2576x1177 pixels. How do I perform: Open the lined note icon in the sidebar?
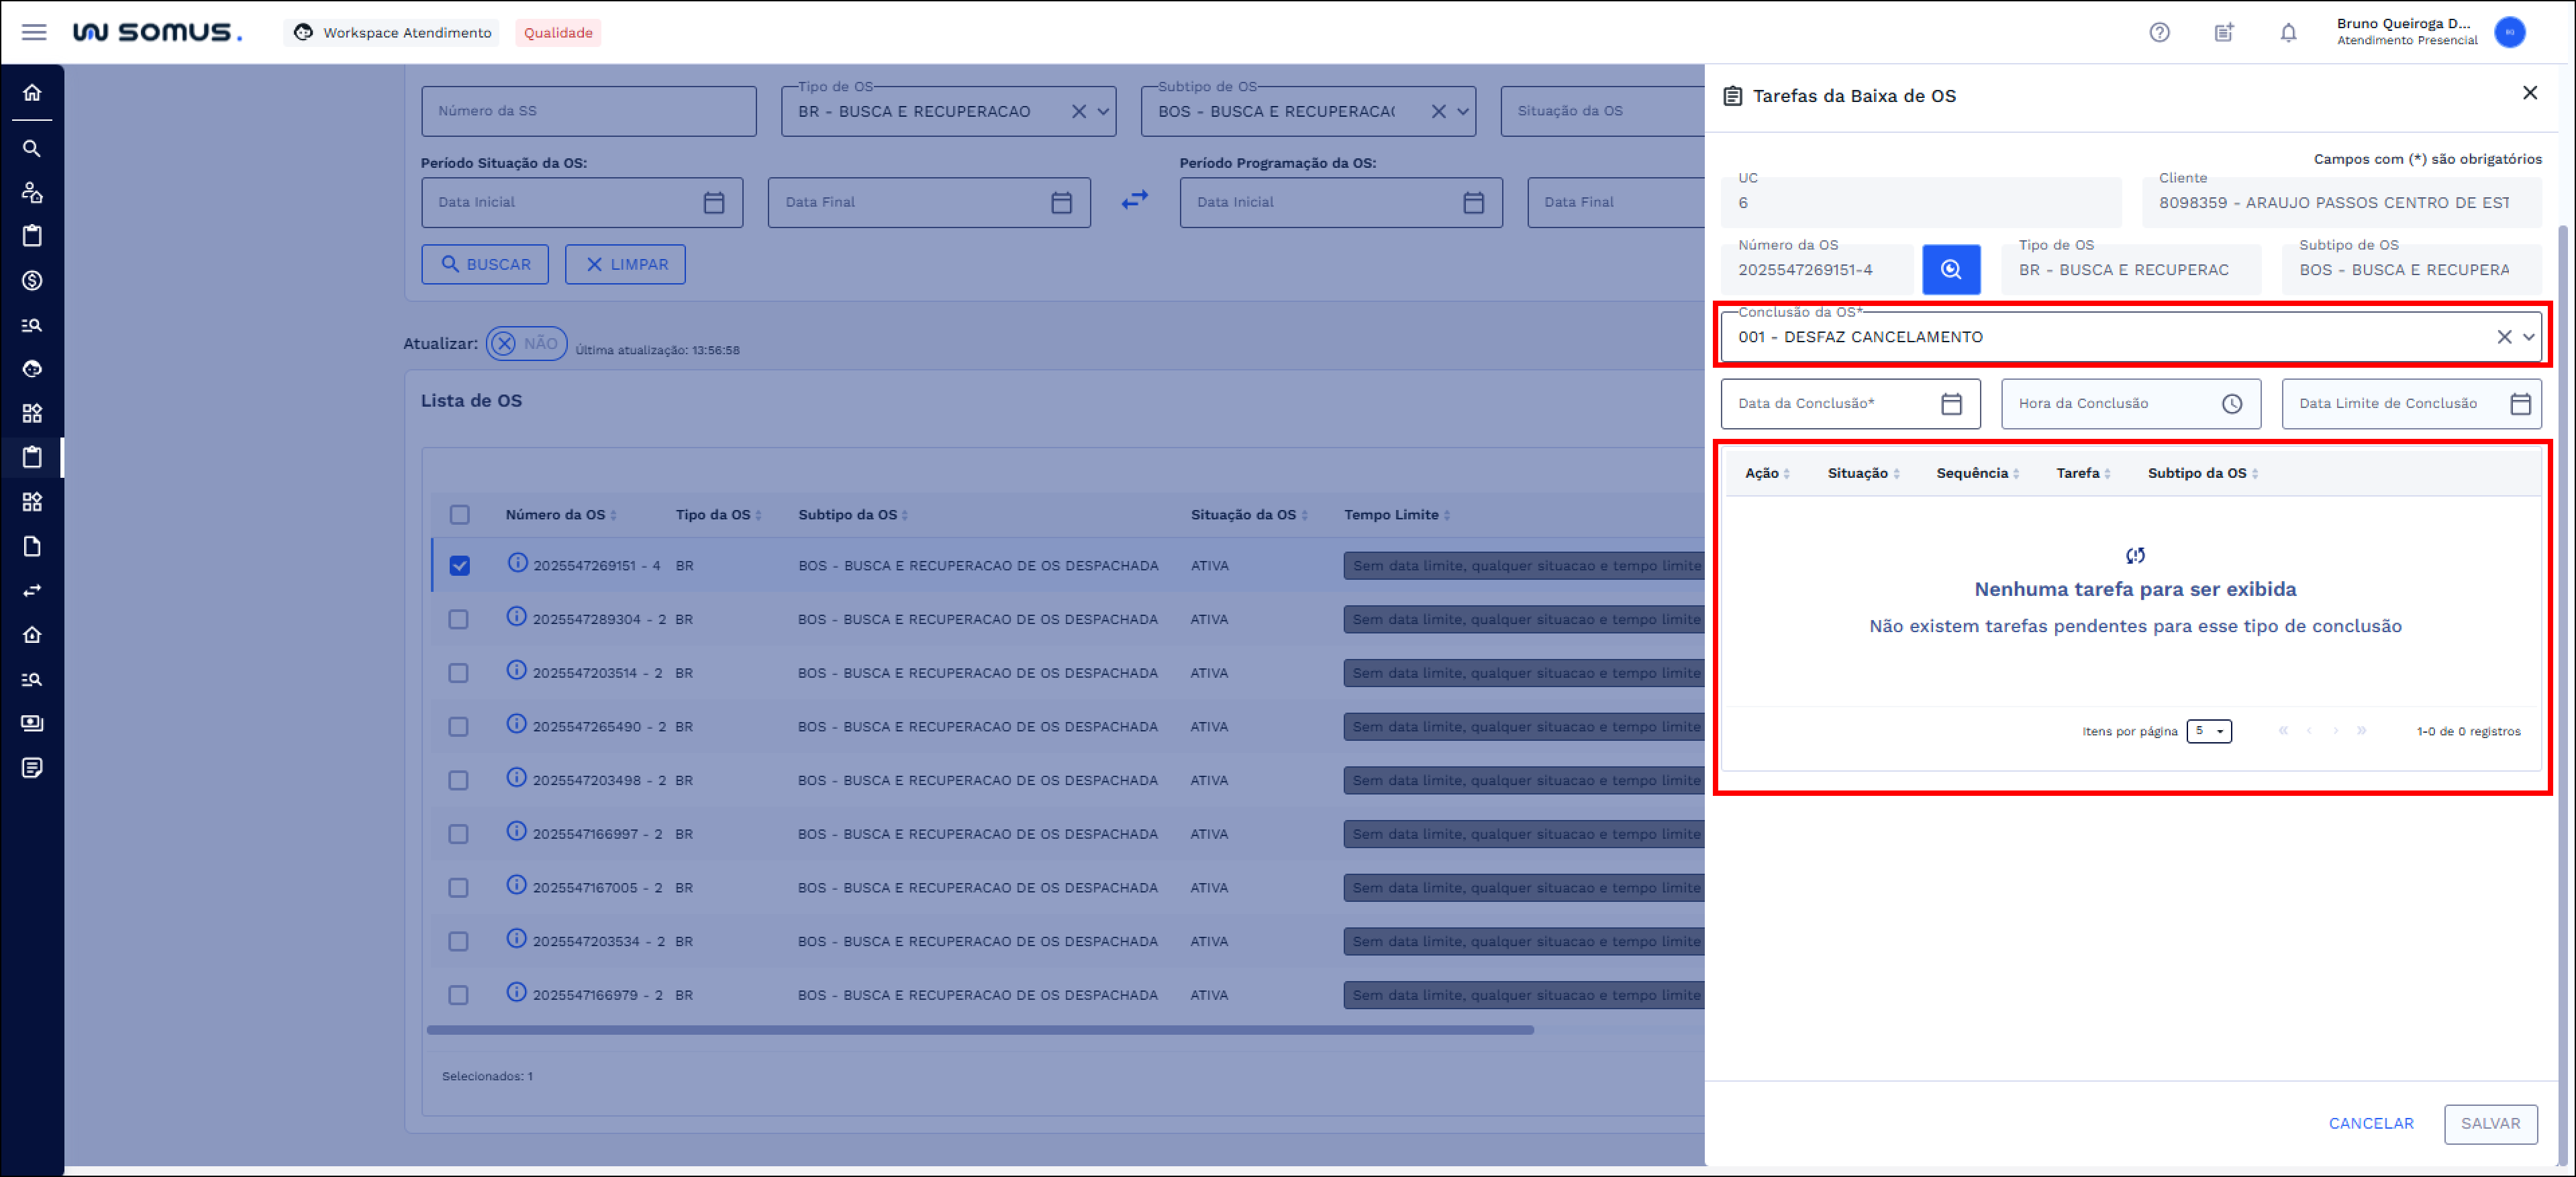32,767
